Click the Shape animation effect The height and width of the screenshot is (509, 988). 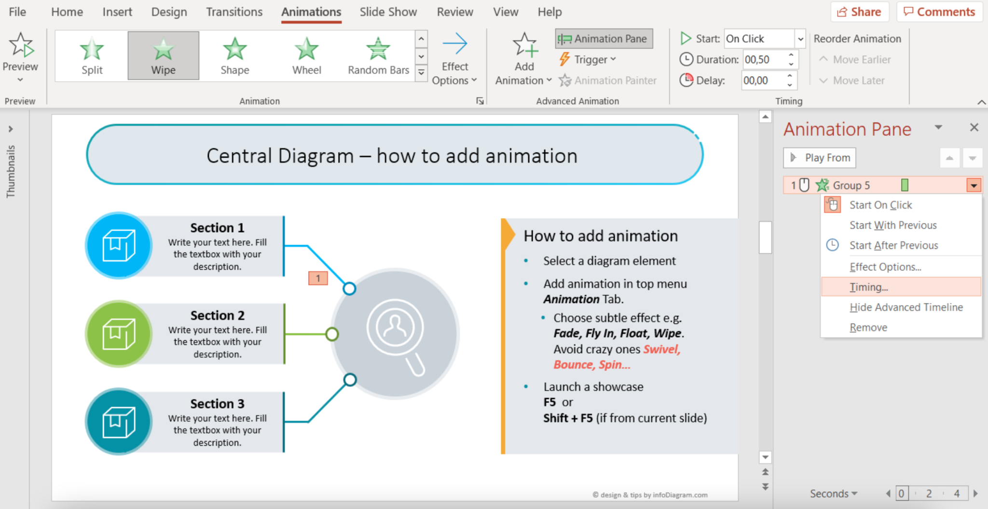click(x=234, y=55)
